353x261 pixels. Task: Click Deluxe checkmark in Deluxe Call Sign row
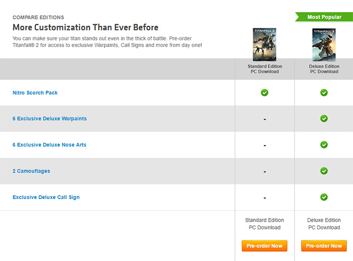coord(324,197)
